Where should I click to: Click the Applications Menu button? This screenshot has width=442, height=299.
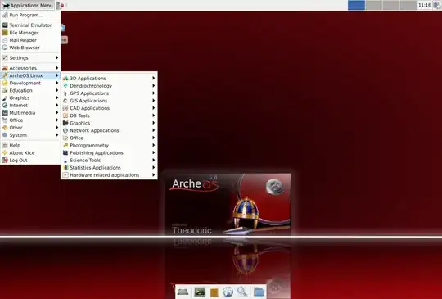coord(27,6)
